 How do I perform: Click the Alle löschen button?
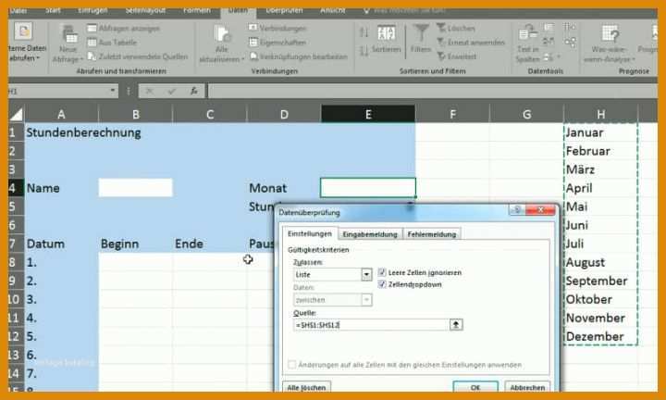306,387
